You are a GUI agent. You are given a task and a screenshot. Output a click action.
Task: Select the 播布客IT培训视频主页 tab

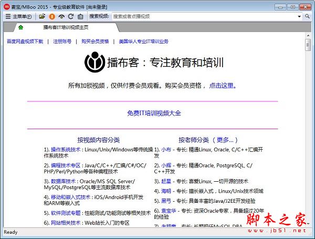point(66,27)
